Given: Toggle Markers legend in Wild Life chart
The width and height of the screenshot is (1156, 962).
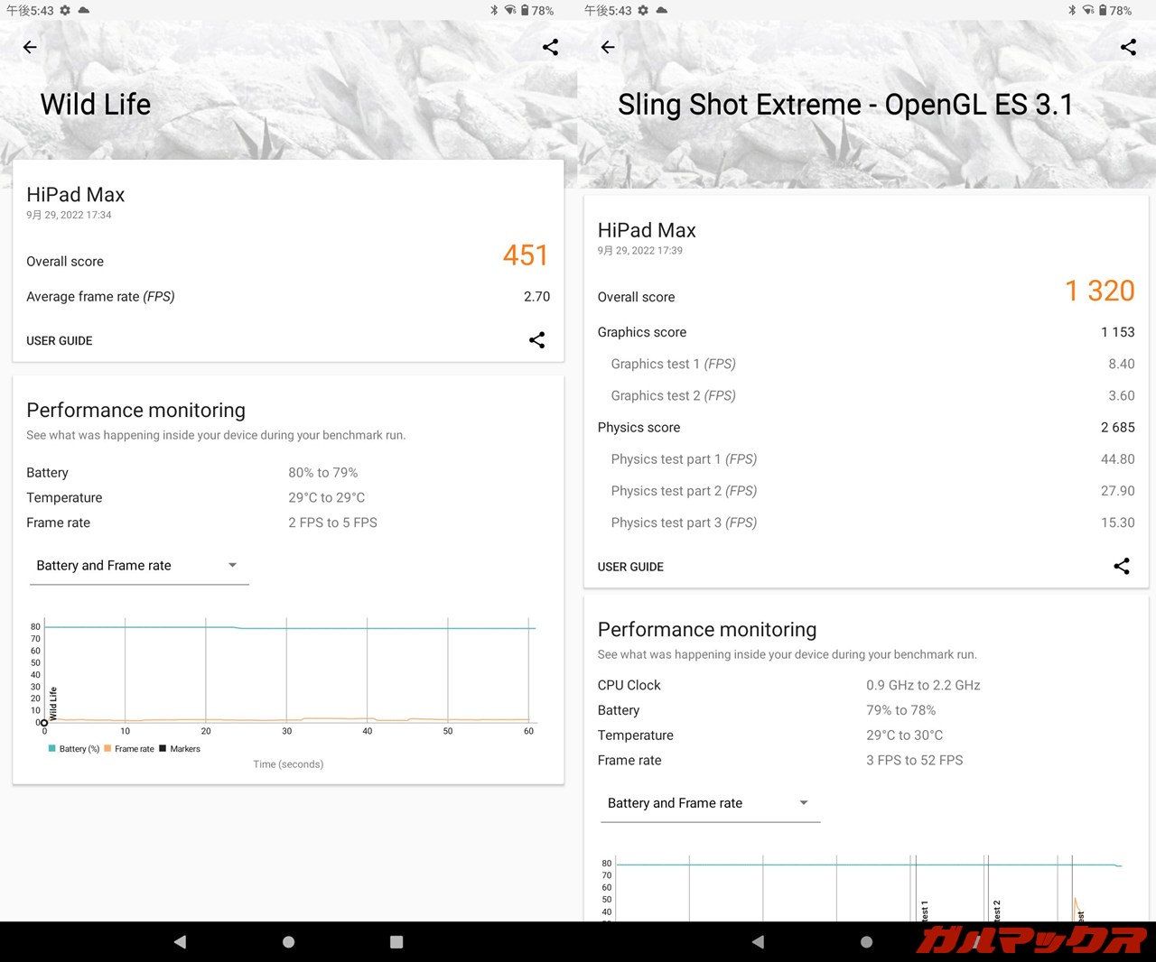Looking at the screenshot, I should [180, 749].
